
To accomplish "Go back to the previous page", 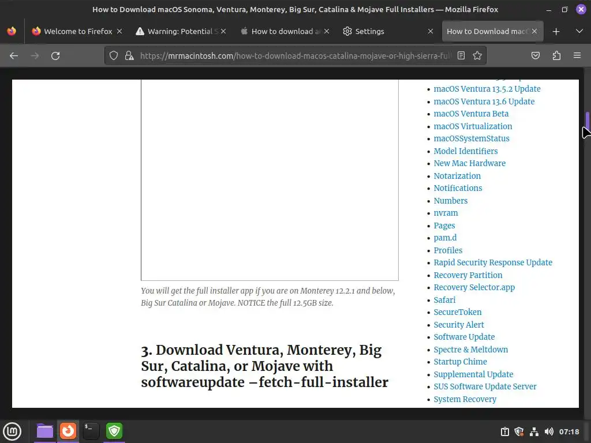I will [x=14, y=56].
